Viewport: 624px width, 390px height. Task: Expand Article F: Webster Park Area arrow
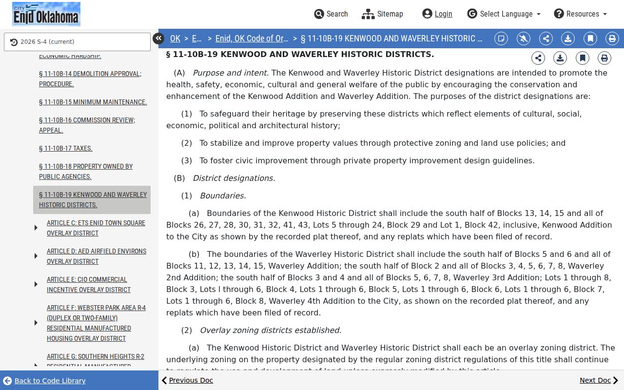tap(36, 323)
